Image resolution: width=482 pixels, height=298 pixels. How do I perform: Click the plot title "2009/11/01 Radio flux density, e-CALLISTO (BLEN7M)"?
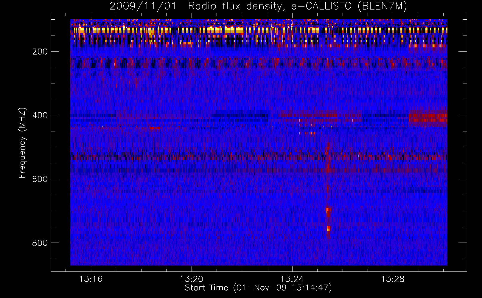(x=258, y=6)
